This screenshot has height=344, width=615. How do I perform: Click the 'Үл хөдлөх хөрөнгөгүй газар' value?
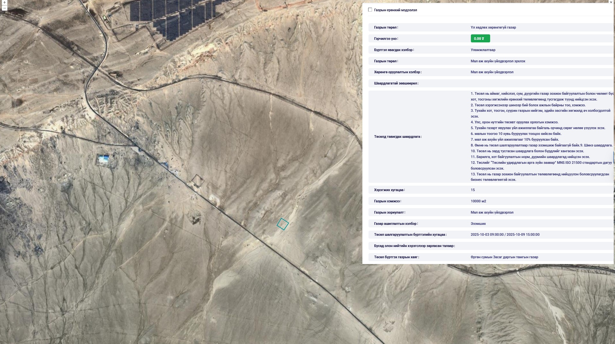[493, 27]
